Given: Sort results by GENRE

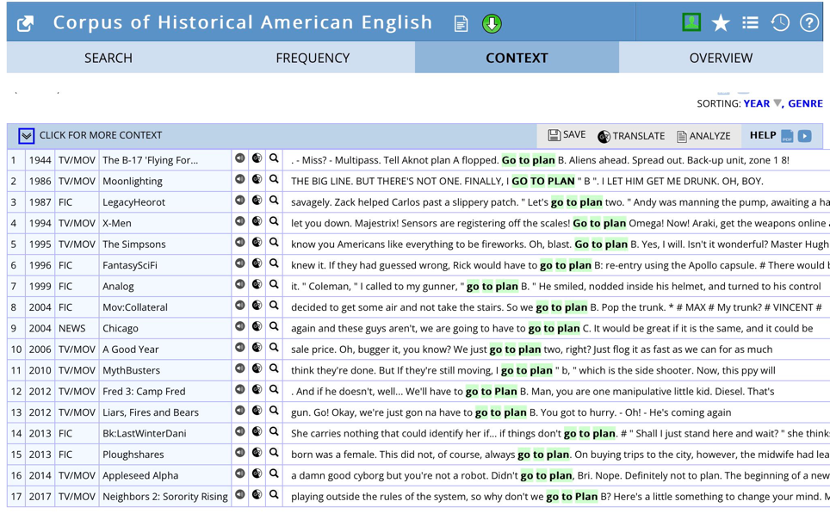Looking at the screenshot, I should 805,104.
